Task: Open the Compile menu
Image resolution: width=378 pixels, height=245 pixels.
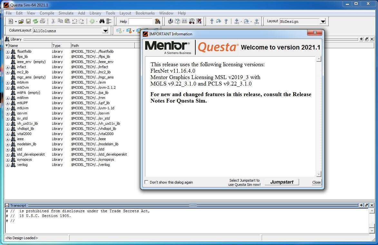Action: (47, 13)
